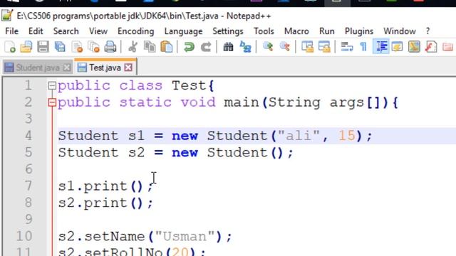Collapse the class Test fold marker

coord(52,85)
